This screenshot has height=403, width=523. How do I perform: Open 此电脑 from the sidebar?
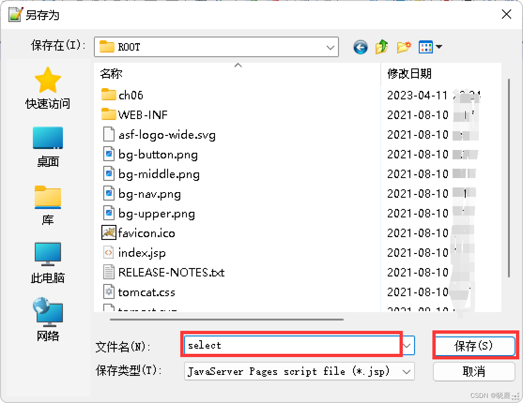pos(47,262)
